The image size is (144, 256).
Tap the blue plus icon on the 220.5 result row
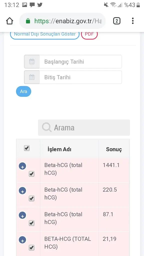22,191
